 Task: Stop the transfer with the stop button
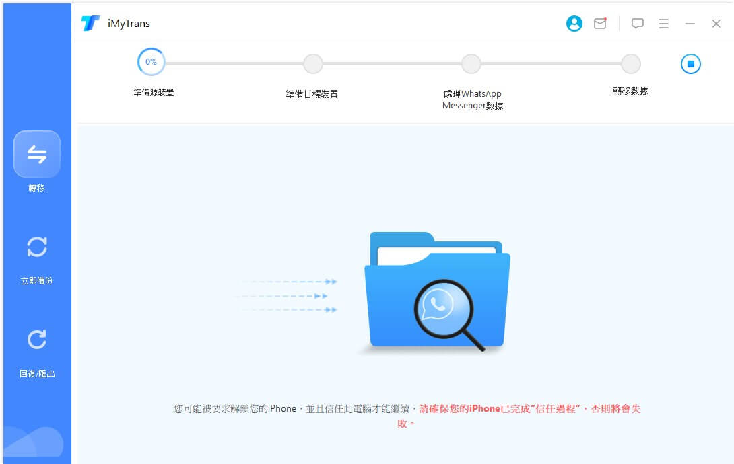[690, 63]
